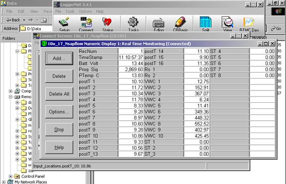The width and height of the screenshot is (286, 184).
Task: Select My Network Places in tree
Action: [31, 182]
